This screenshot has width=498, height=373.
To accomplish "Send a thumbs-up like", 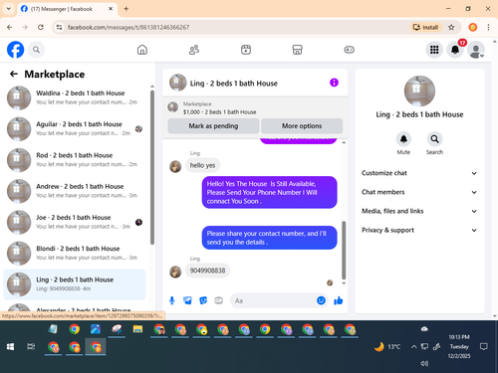I will [339, 300].
